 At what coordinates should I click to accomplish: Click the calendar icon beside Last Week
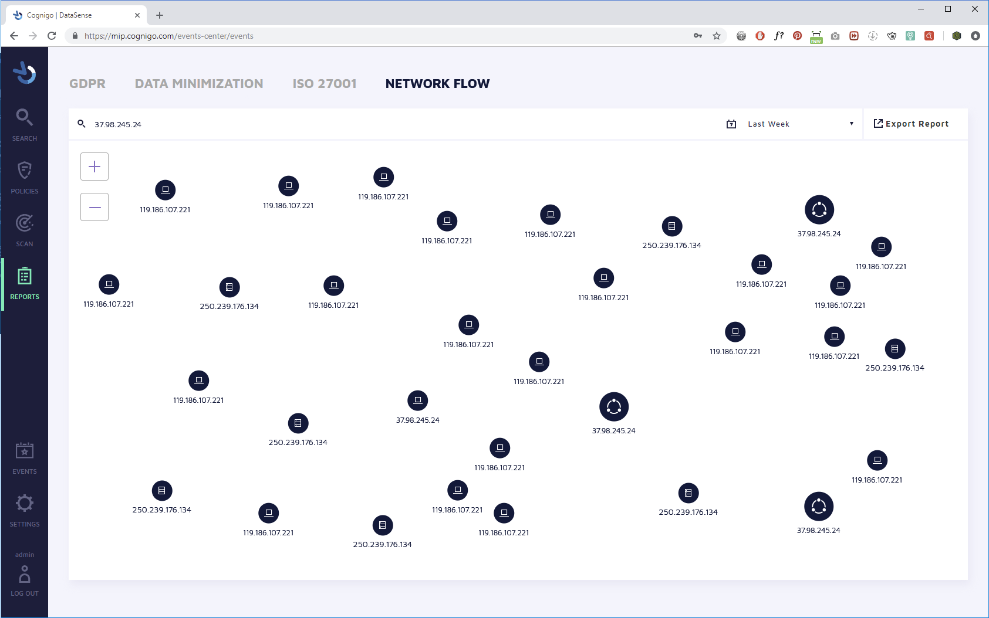731,124
